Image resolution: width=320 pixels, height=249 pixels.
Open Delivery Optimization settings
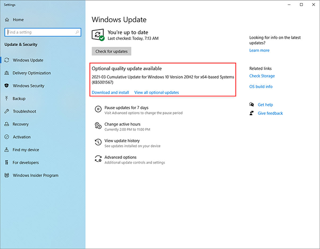(32, 73)
